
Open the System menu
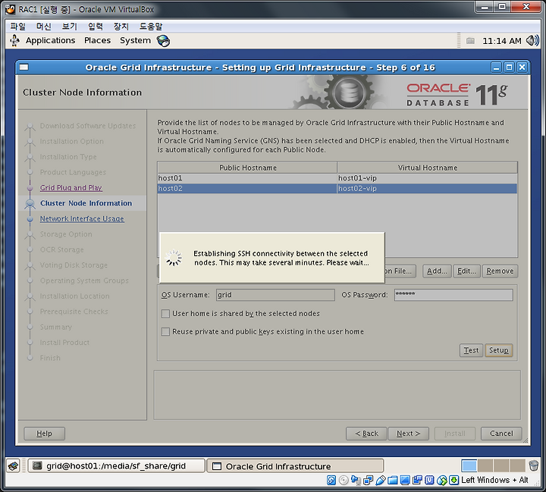point(135,41)
